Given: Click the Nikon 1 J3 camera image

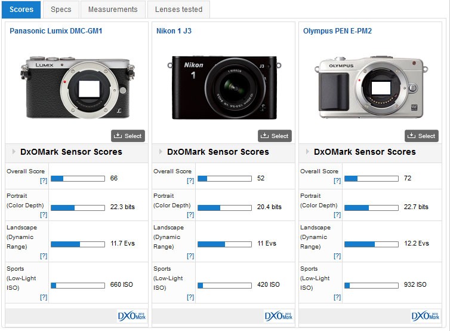Looking at the screenshot, I should pos(224,87).
